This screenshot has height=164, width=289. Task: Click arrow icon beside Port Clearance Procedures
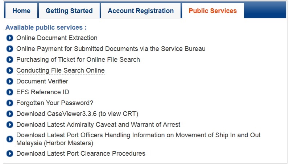10,154
